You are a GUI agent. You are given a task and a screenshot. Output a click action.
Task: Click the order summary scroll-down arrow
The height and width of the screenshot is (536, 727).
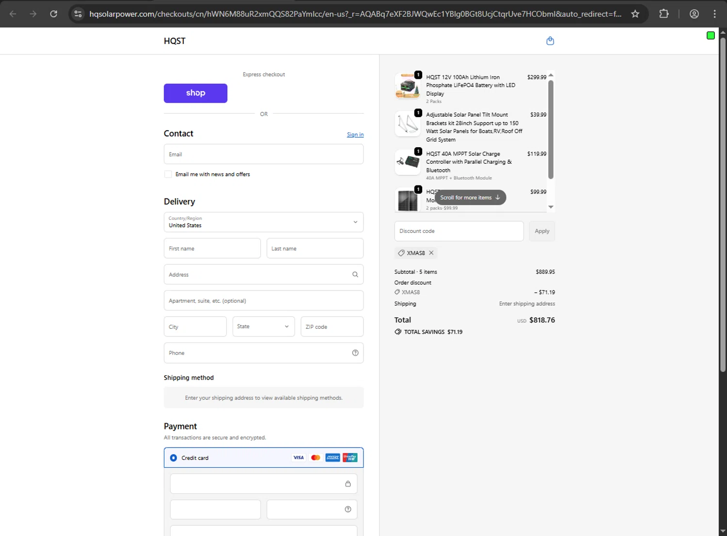click(x=551, y=207)
